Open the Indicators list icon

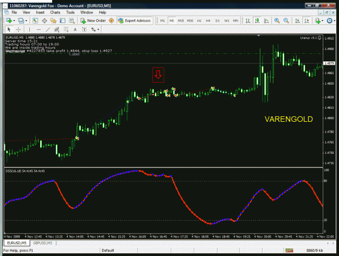click(318, 21)
